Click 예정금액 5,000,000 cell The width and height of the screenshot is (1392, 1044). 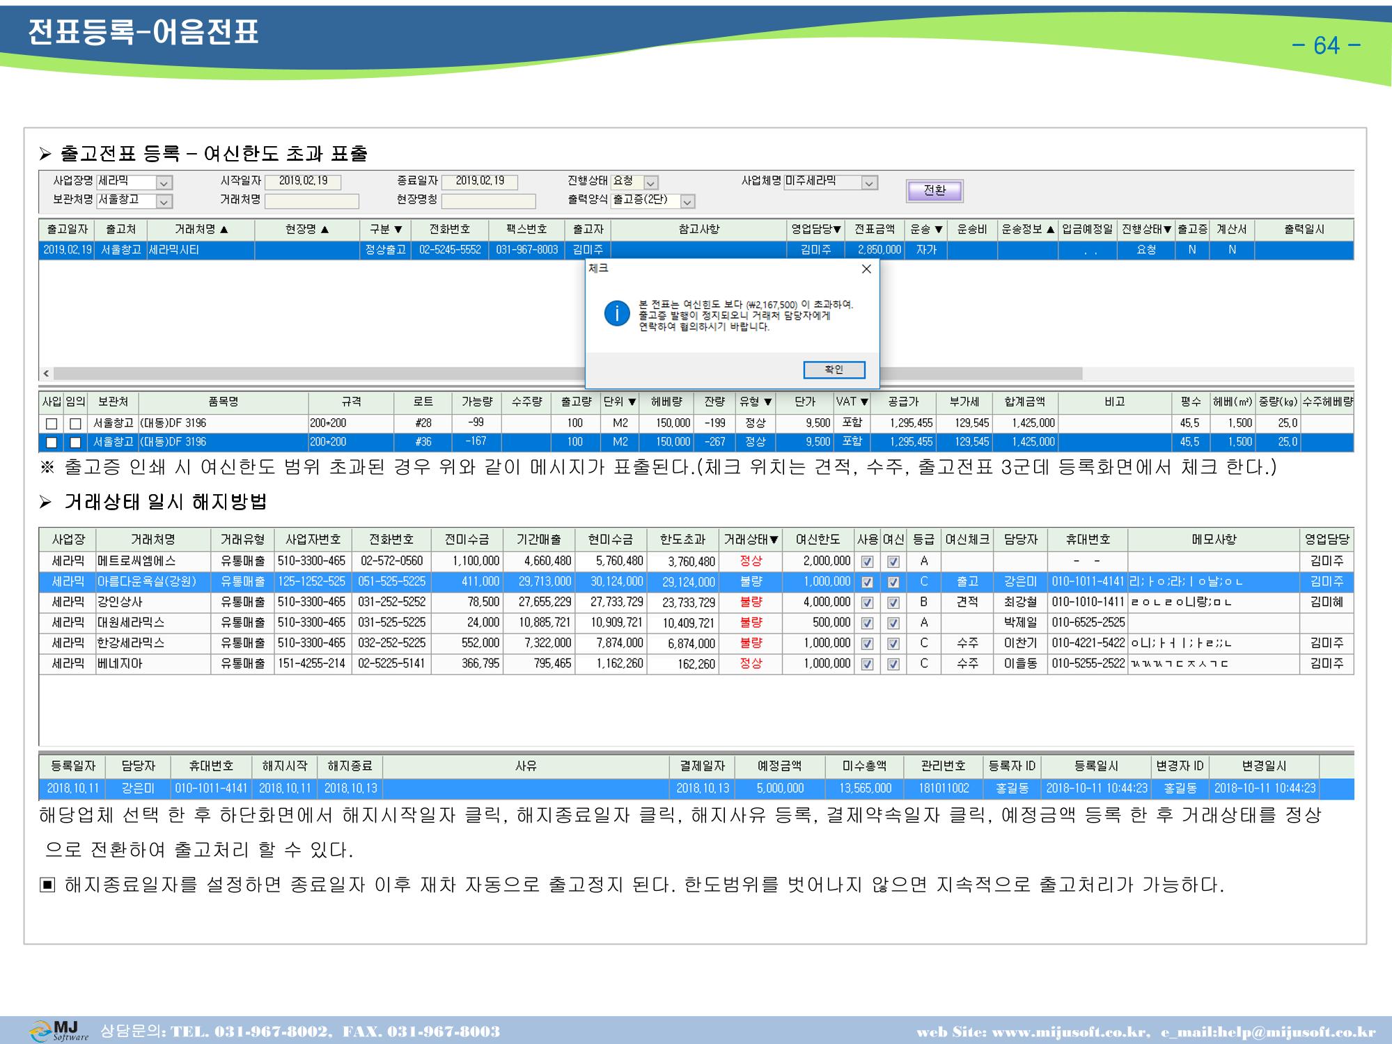coord(780,789)
